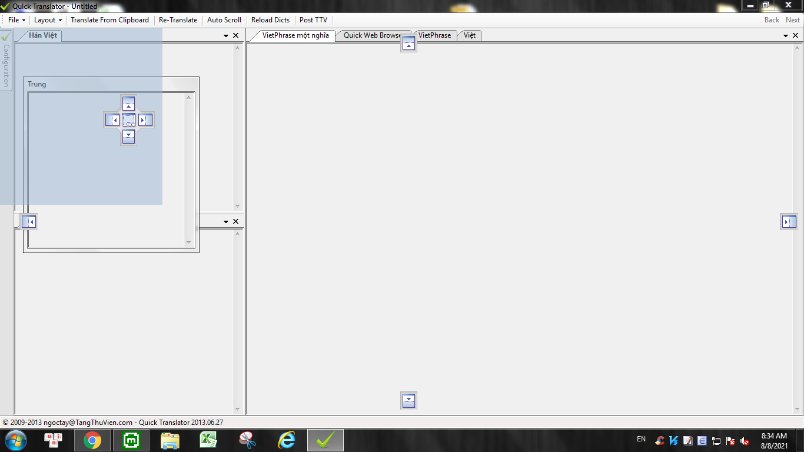Open the File dropdown menu
This screenshot has height=452, width=804.
[x=16, y=20]
